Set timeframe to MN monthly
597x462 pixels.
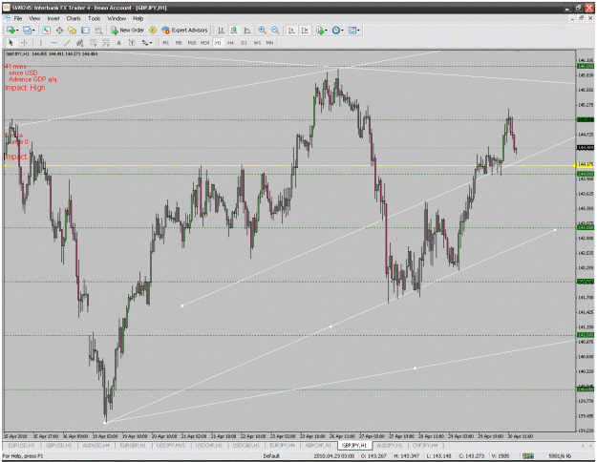click(x=270, y=43)
